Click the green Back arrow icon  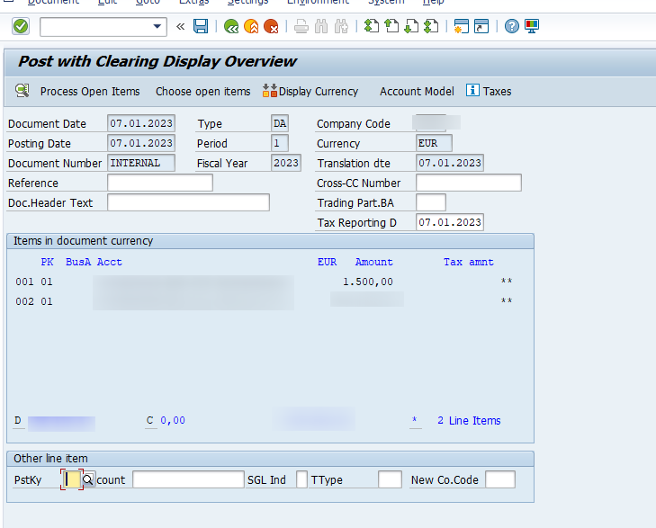231,27
